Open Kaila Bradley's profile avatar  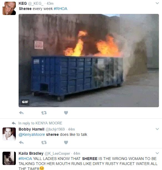pyautogui.click(x=9, y=158)
